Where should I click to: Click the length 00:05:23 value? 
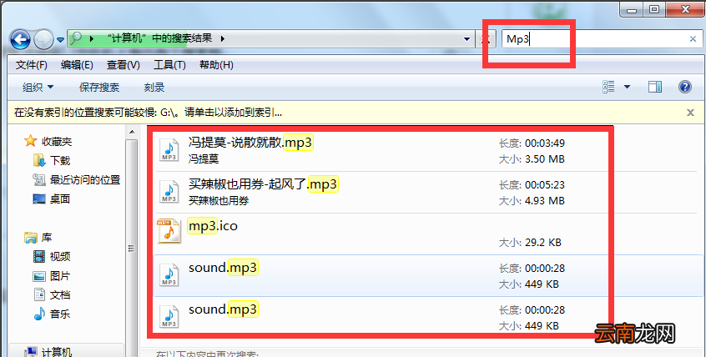(x=545, y=184)
